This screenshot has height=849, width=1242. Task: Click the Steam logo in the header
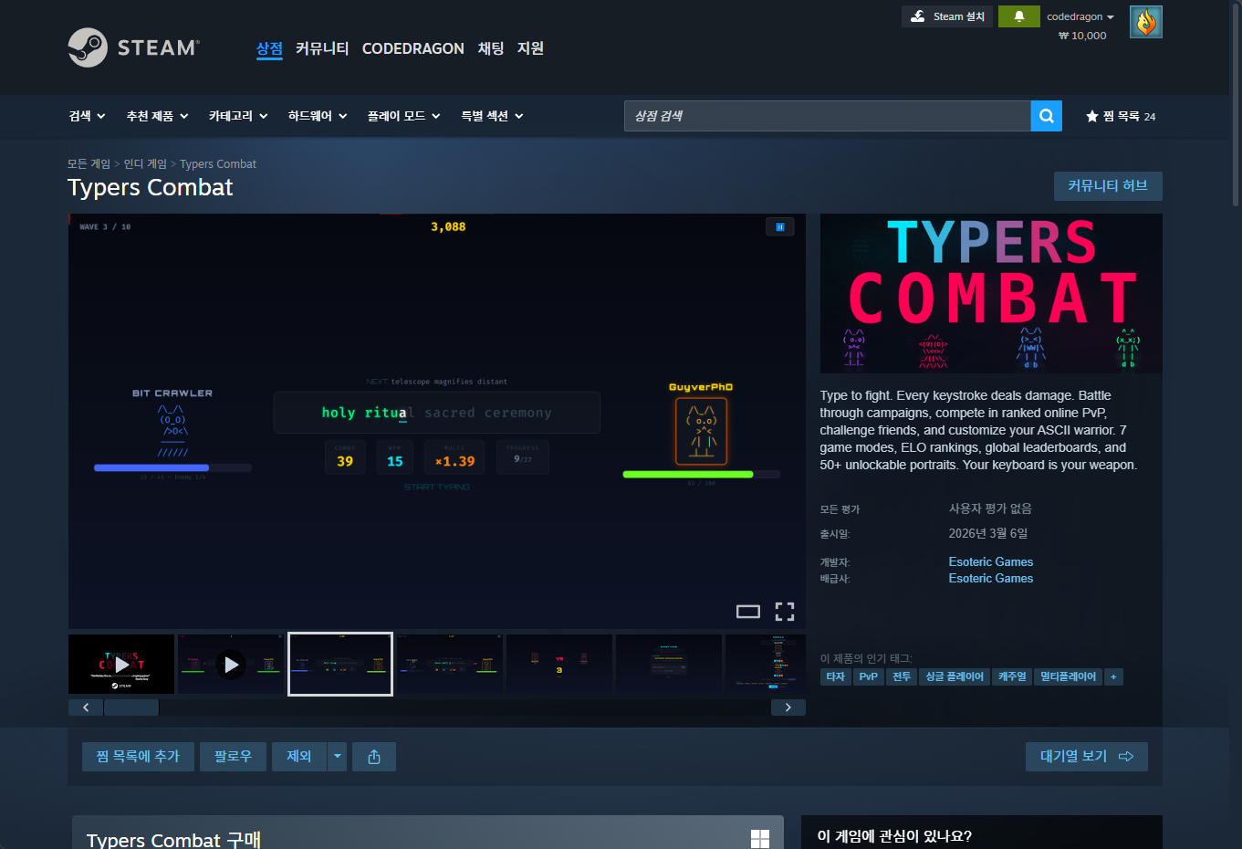tap(134, 47)
